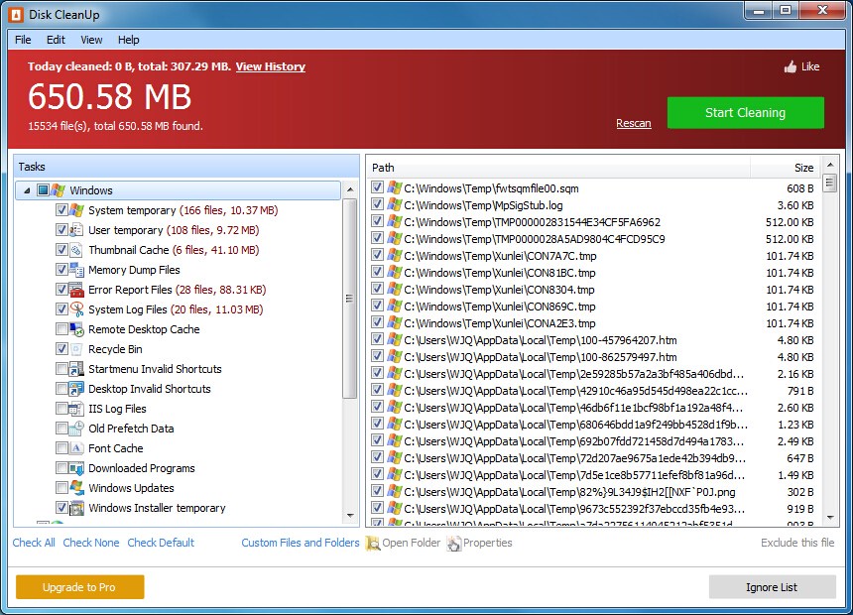Uncheck the Thumbnail Cache checkbox
This screenshot has width=853, height=615.
pyautogui.click(x=61, y=250)
